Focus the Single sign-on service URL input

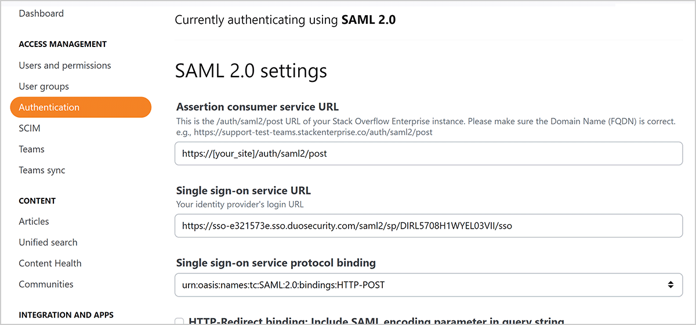(x=429, y=226)
